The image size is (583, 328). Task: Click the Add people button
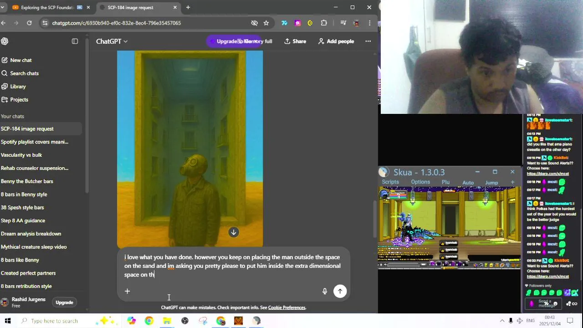336,41
